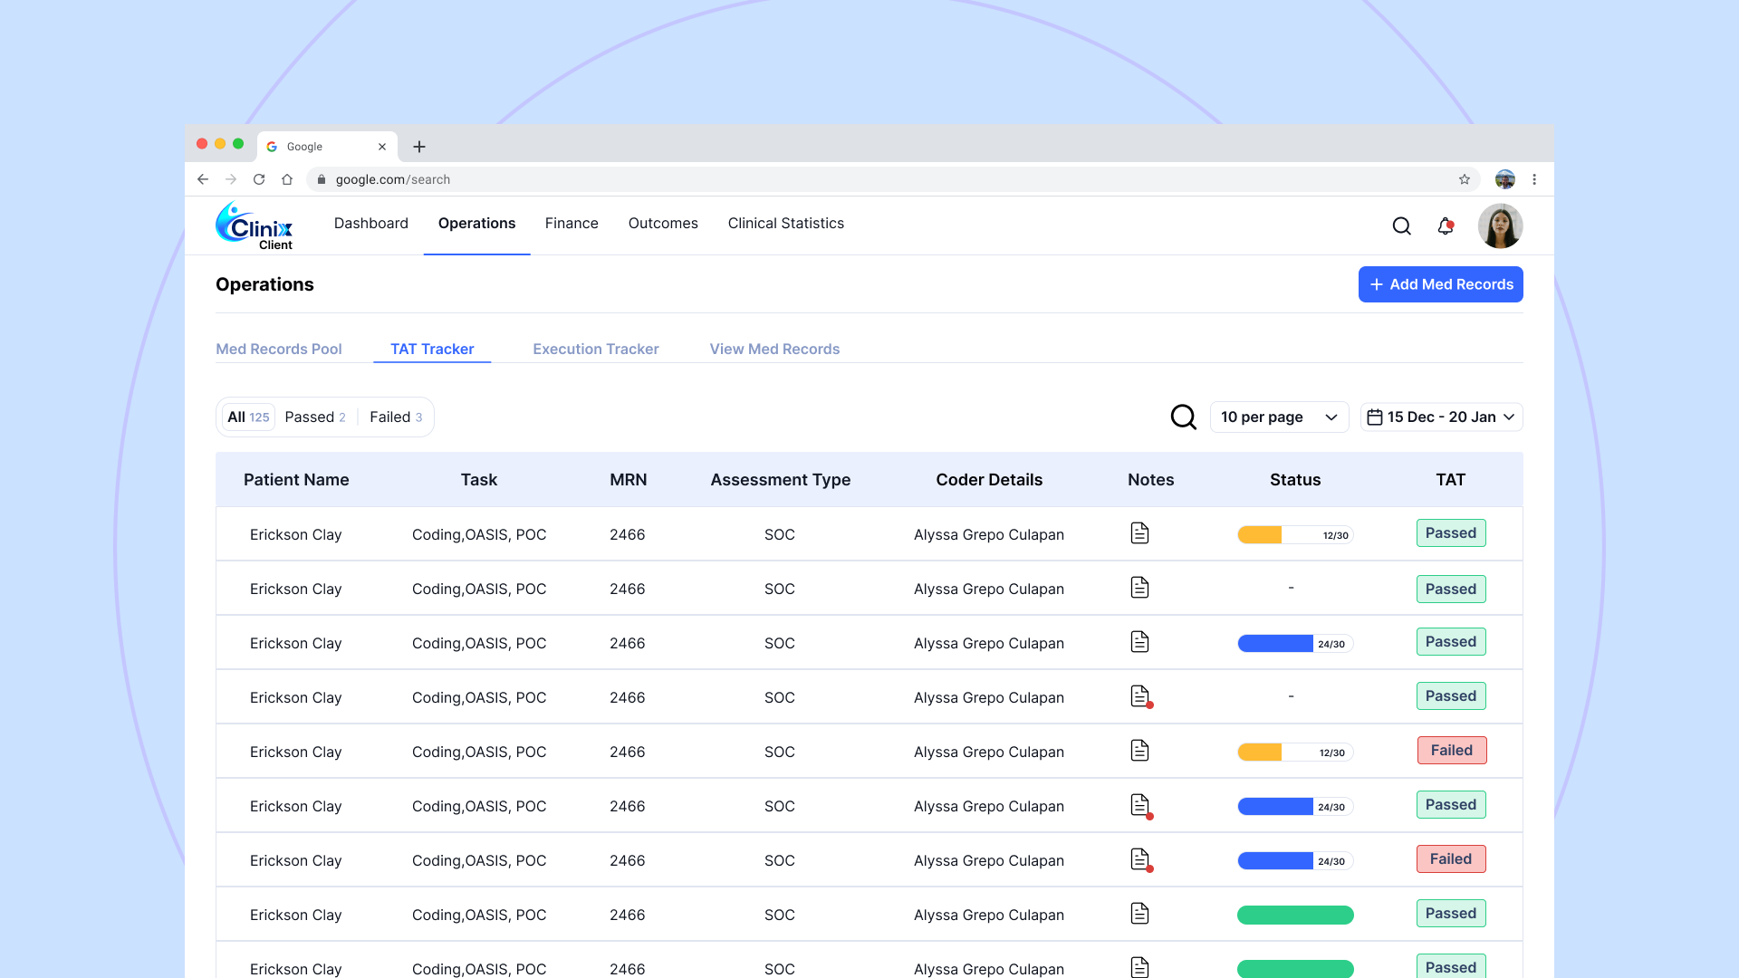Click the Clinix Client logo

(255, 226)
